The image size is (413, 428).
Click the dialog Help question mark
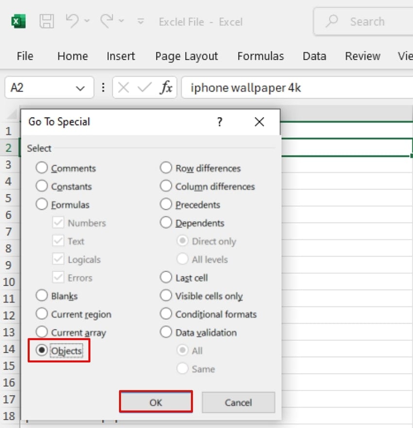click(220, 122)
